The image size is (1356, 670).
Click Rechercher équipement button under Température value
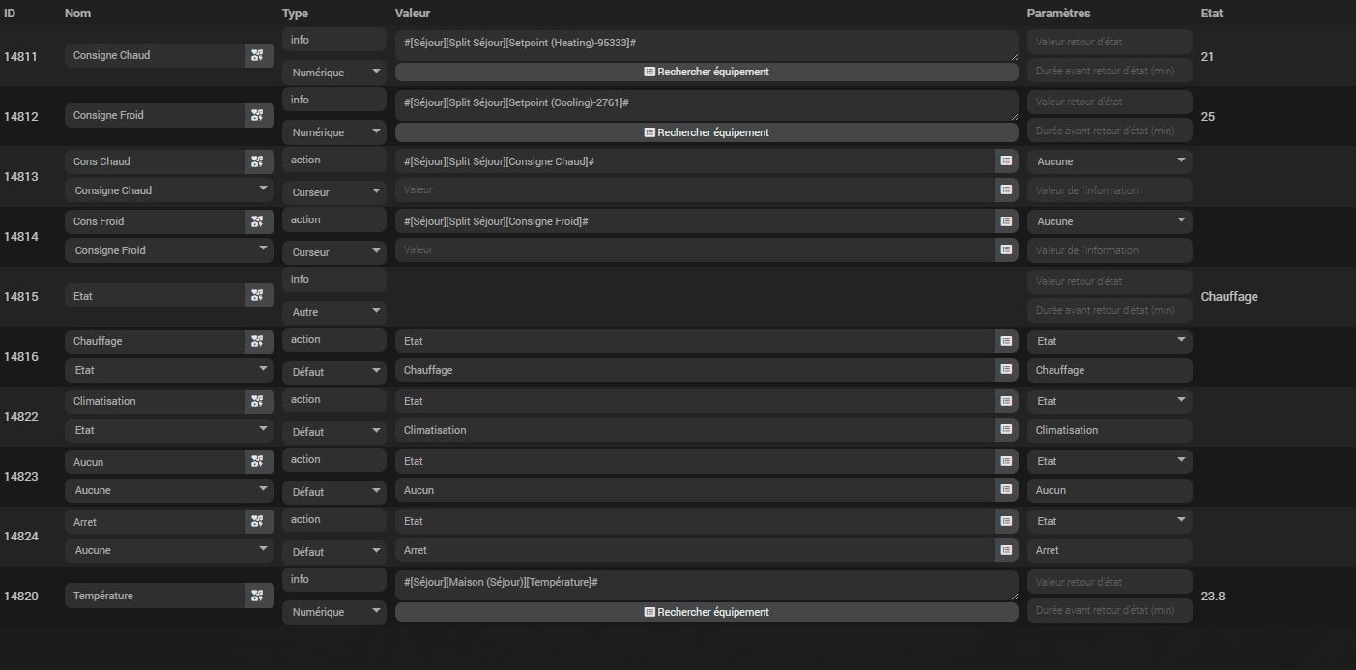tap(707, 612)
